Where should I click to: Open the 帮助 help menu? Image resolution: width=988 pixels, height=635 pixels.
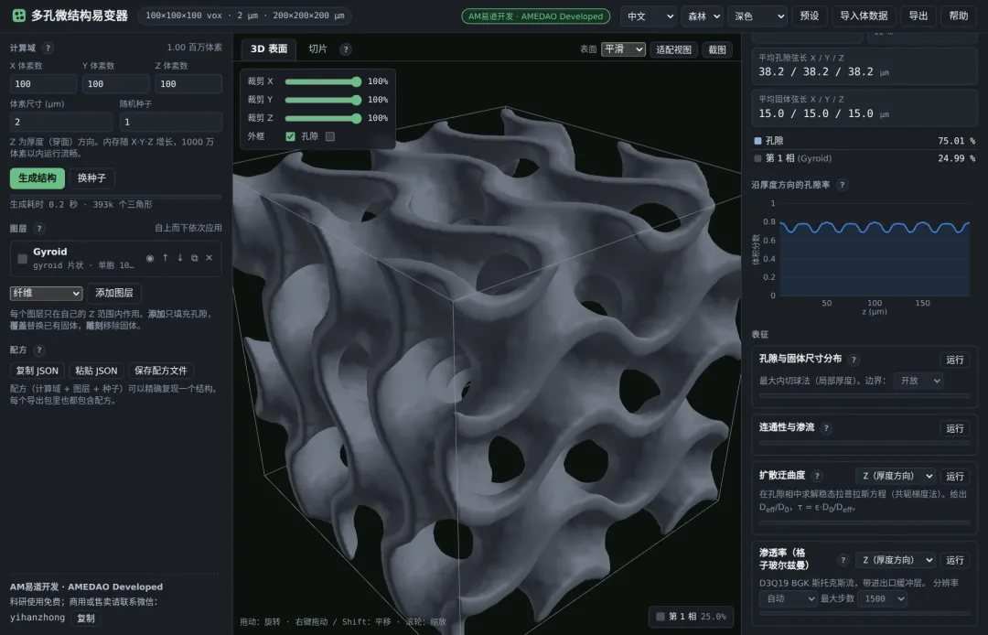959,16
